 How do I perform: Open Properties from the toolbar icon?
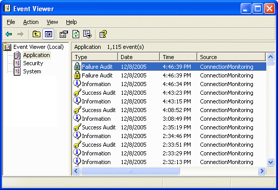63,34
